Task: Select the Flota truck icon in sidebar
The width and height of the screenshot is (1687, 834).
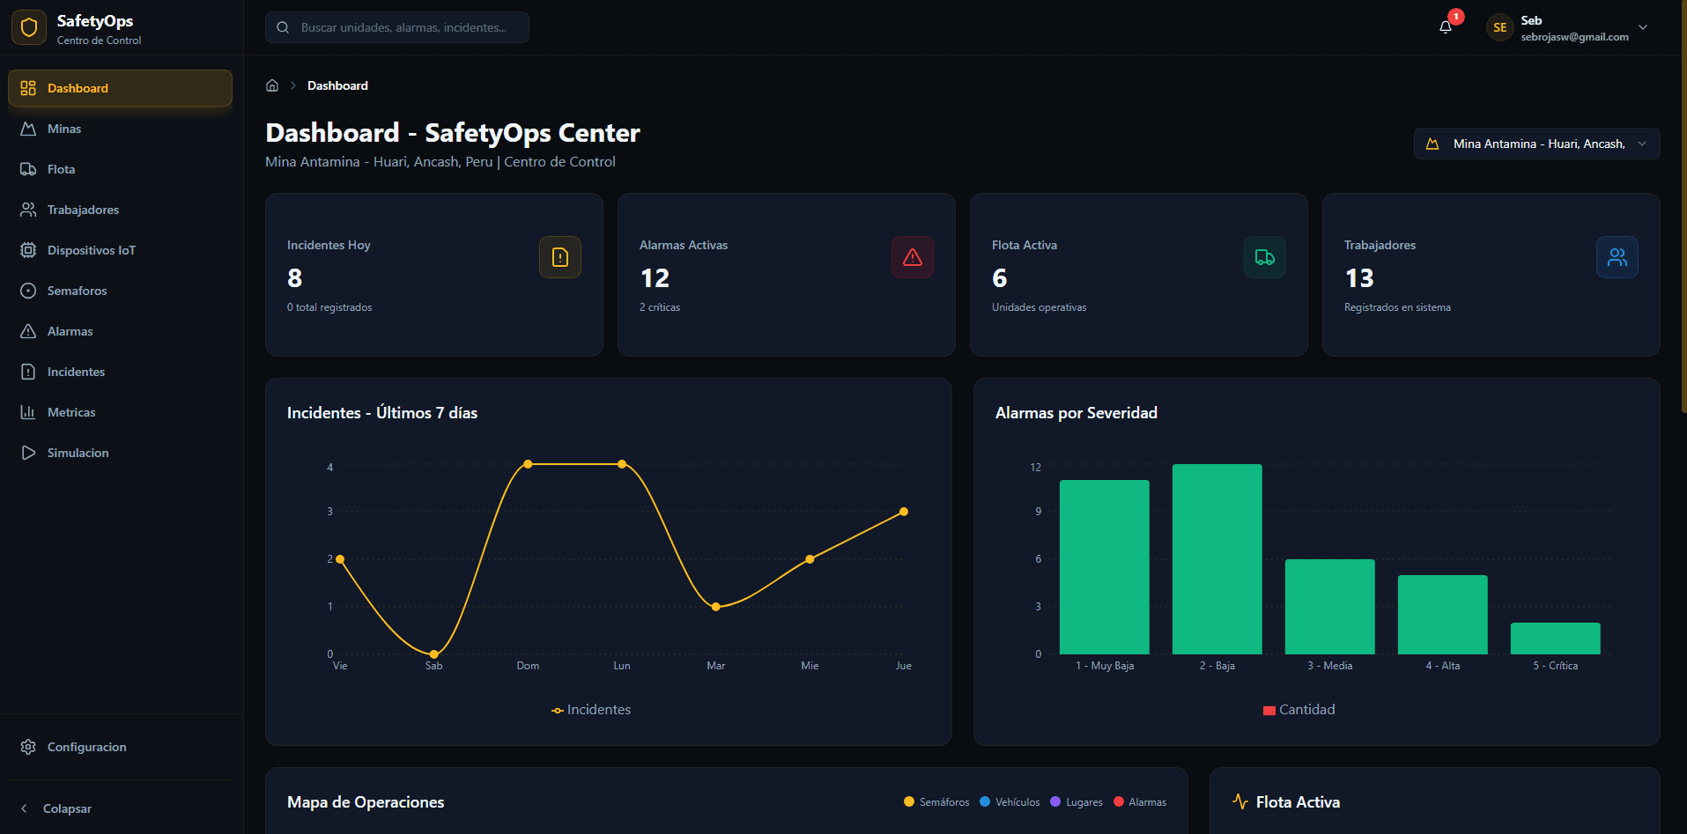Action: [x=29, y=169]
